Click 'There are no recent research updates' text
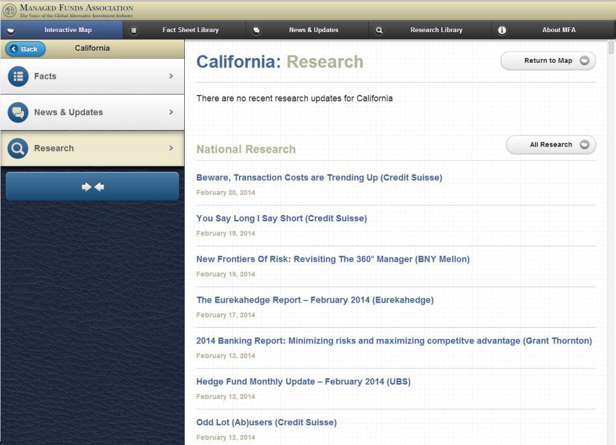 pyautogui.click(x=294, y=98)
